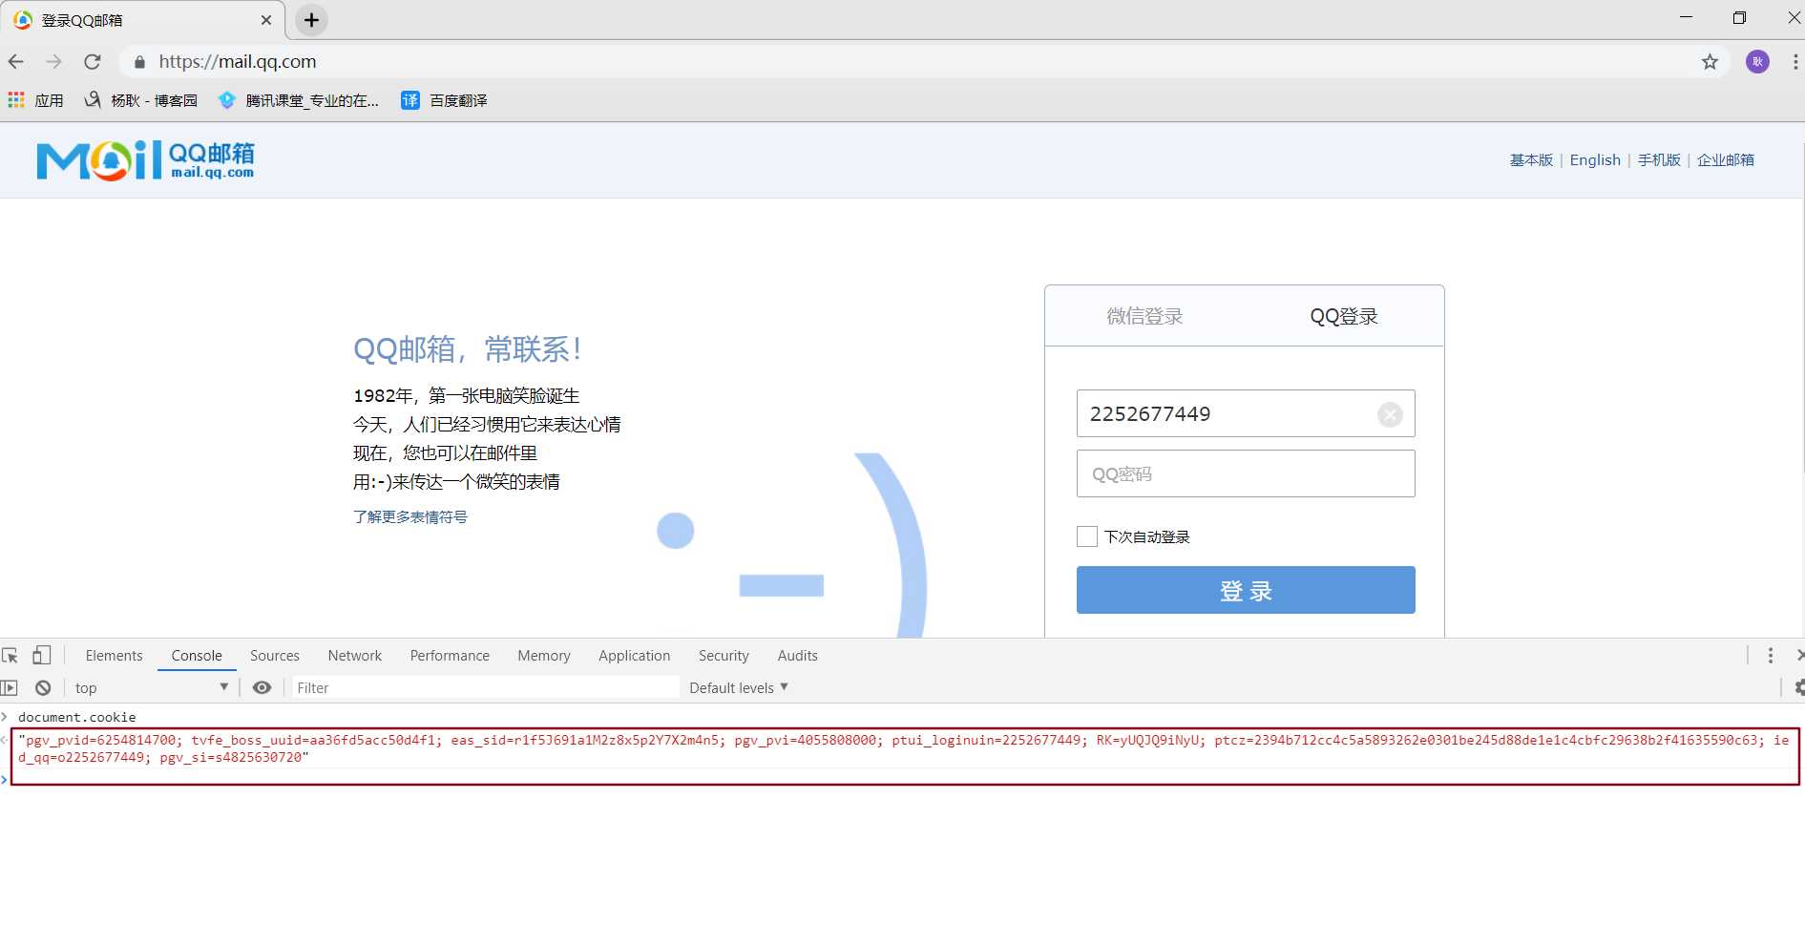Activate the DevTools inspect element picker

(10, 656)
